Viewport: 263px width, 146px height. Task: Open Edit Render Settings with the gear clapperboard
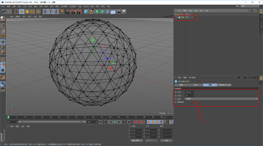point(79,12)
